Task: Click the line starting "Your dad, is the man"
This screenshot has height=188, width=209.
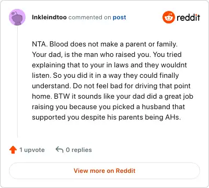Action: (x=107, y=55)
